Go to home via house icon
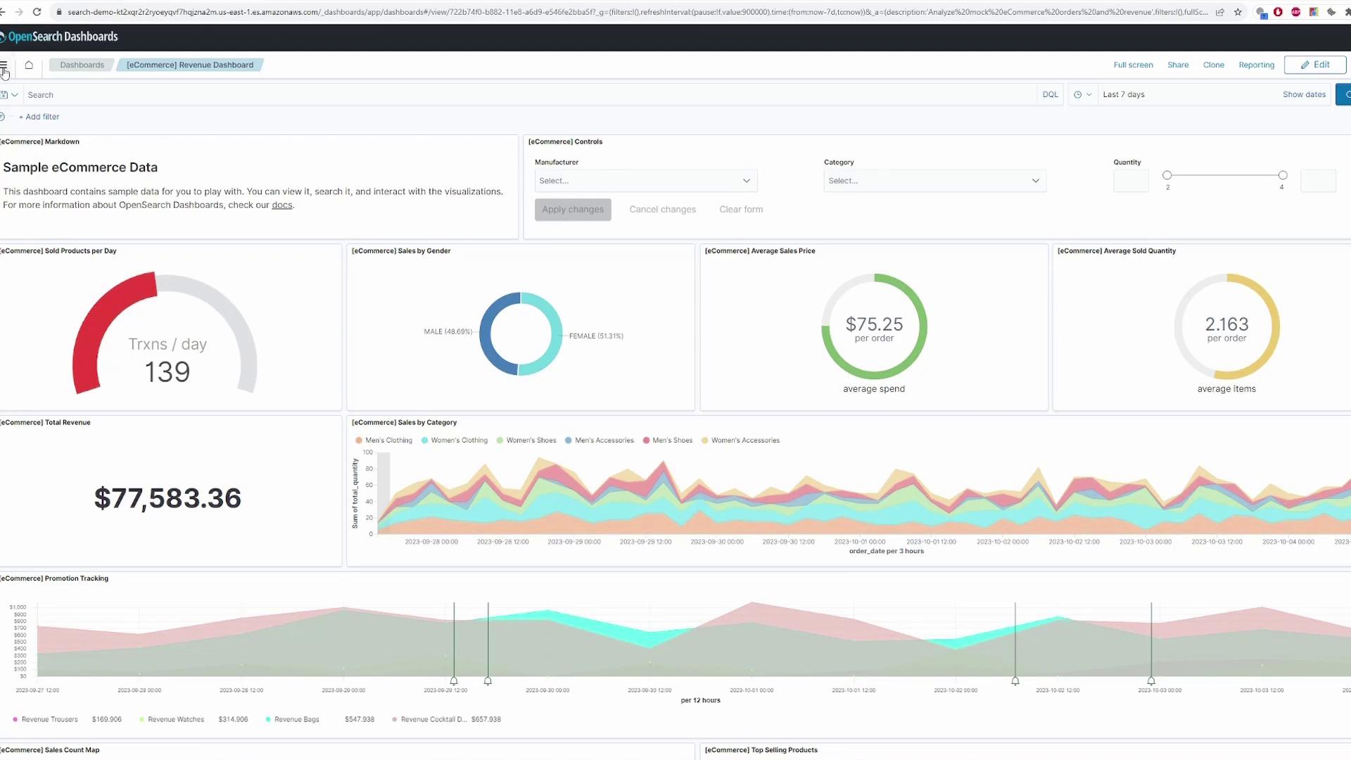Screen dimensions: 1351x760 pos(29,65)
